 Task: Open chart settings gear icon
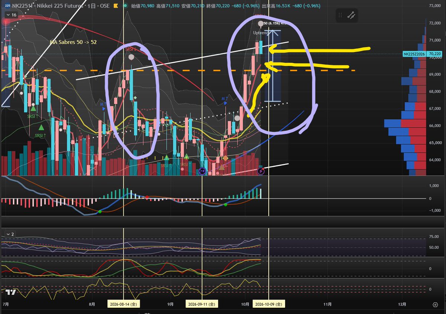[435, 304]
